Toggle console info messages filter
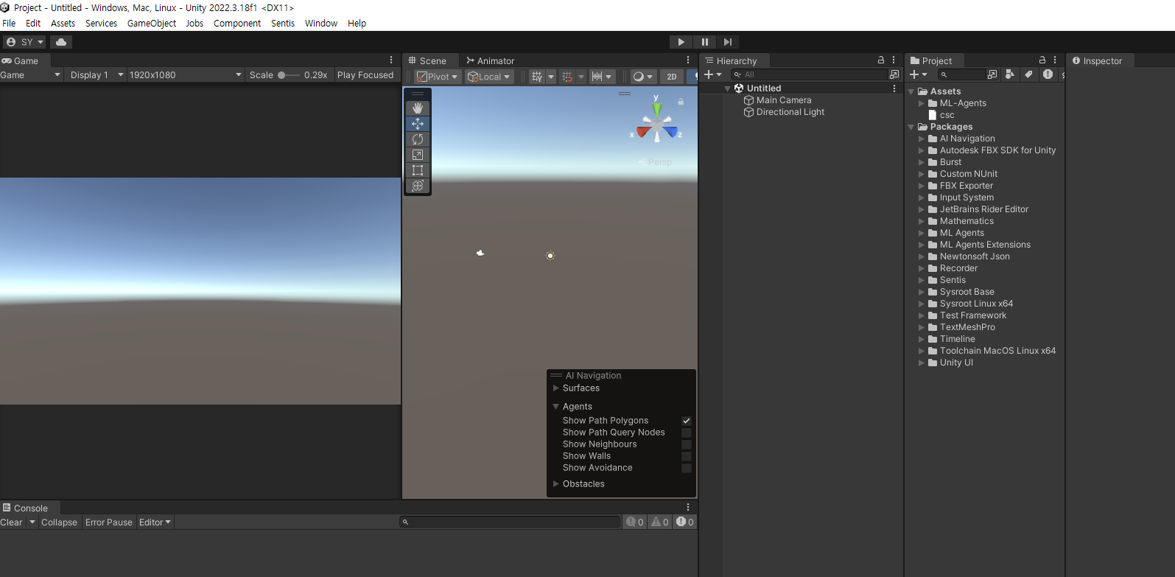The height and width of the screenshot is (577, 1175). click(635, 522)
